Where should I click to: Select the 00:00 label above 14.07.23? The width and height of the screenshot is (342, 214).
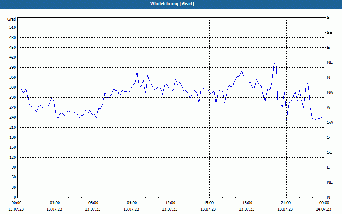(324, 202)
